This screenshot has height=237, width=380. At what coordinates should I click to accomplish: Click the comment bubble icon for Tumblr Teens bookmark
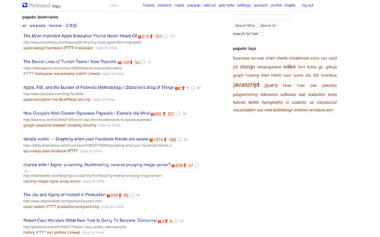pos(143,62)
